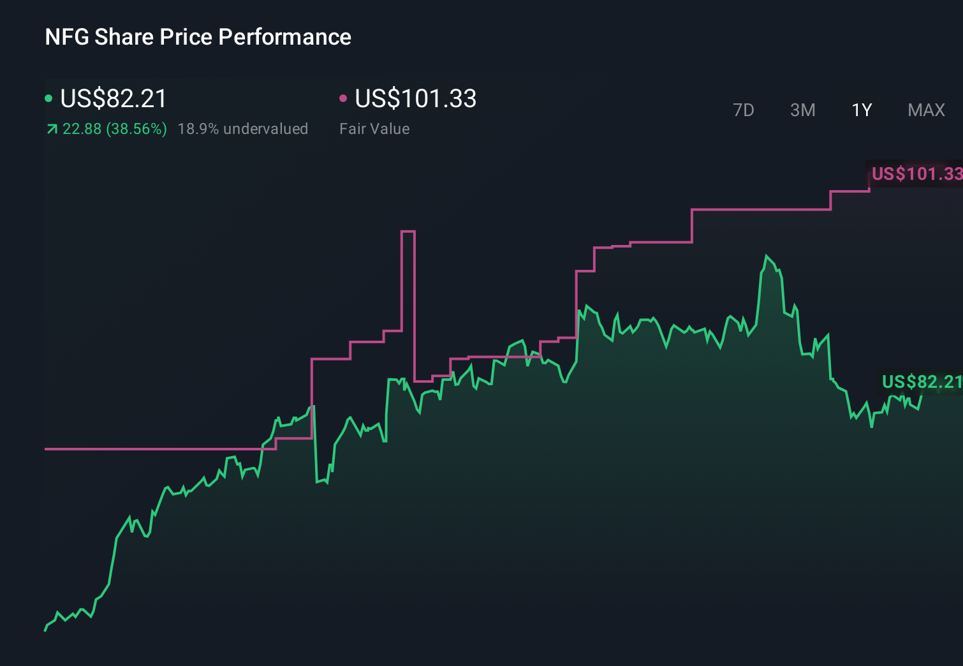Select the MAX time range tab
Viewport: 963px width, 666px height.
point(925,110)
